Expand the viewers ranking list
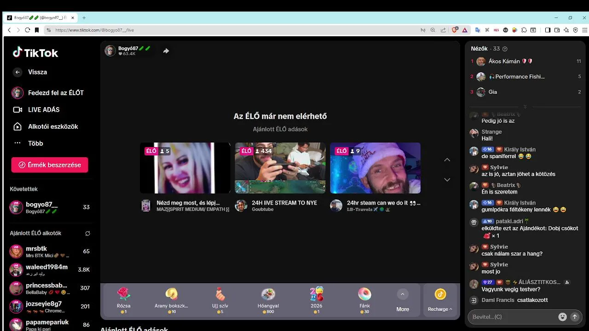This screenshot has height=331, width=589. 525,107
